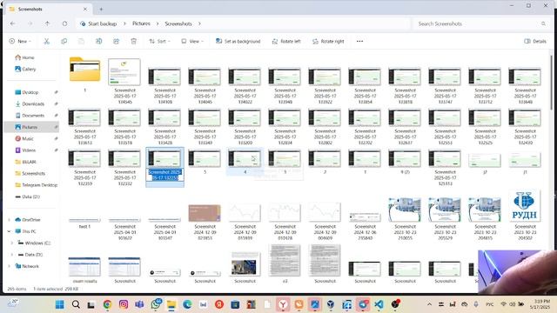Expand the Windows (C:) drive node
Screen dimensions: 557x313
[x=12, y=243]
